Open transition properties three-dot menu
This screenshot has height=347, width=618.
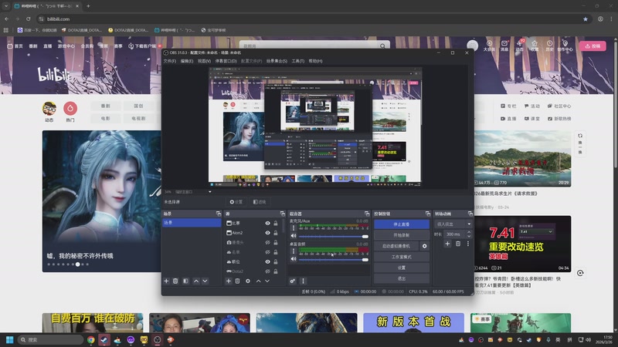point(468,244)
